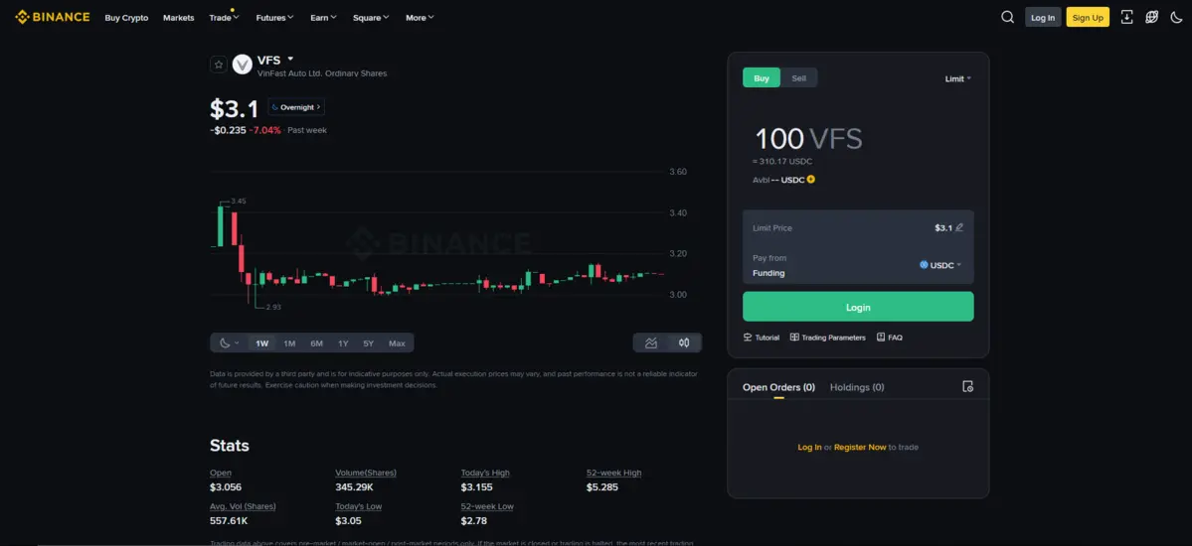This screenshot has width=1192, height=546.
Task: Click Log In link in orders panel
Action: 809,448
